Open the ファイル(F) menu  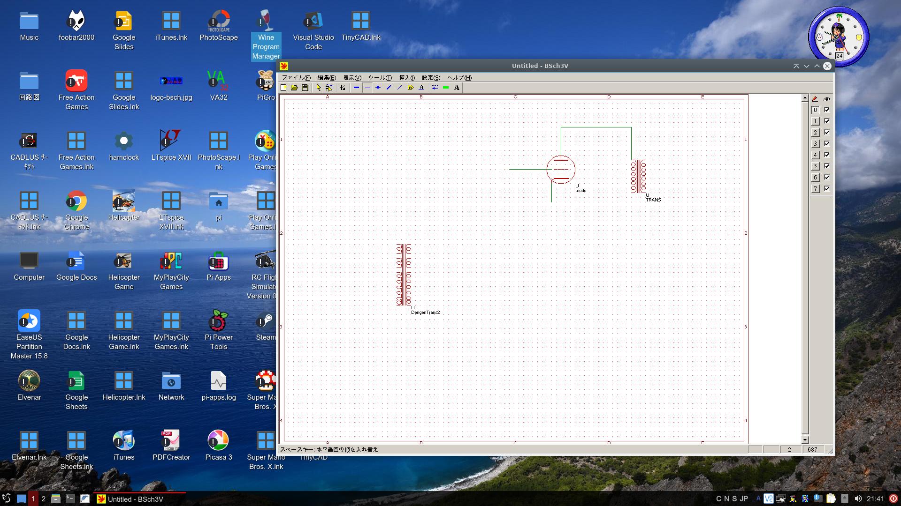296,78
